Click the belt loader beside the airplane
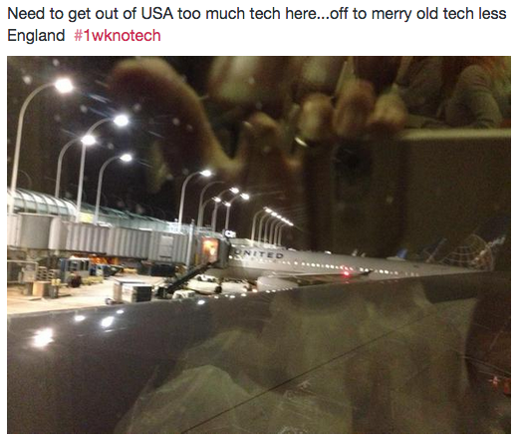 (x=187, y=277)
